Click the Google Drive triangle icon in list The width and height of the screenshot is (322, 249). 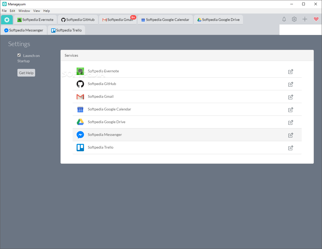tap(80, 122)
